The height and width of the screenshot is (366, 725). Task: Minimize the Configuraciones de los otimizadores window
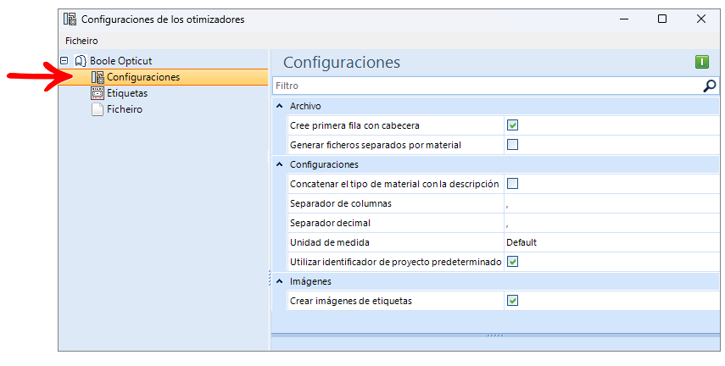(624, 19)
